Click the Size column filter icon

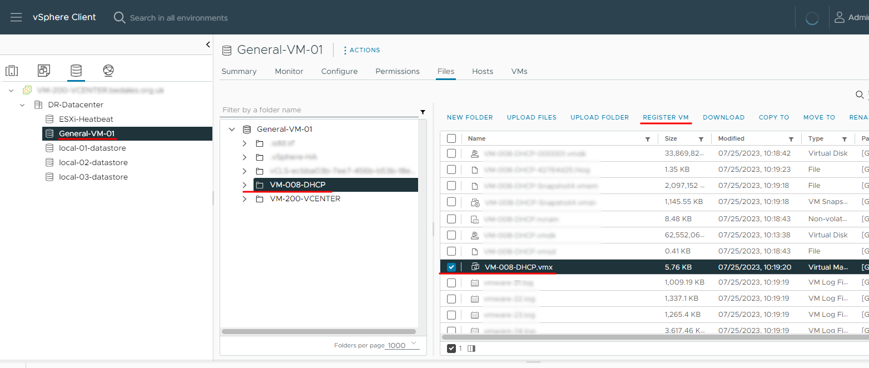pos(701,139)
